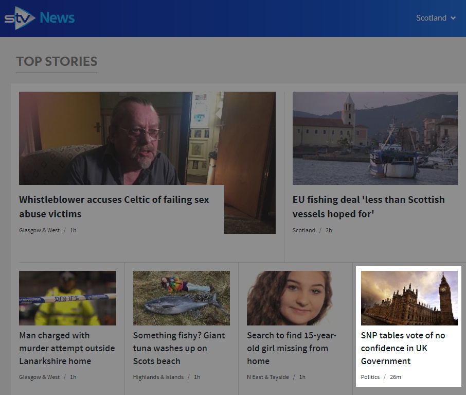Click the police tape photo thumbnail
Image resolution: width=466 pixels, height=395 pixels.
(x=68, y=298)
